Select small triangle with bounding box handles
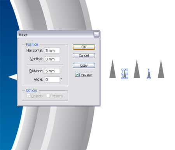The width and height of the screenshot is (175, 150). (124, 74)
